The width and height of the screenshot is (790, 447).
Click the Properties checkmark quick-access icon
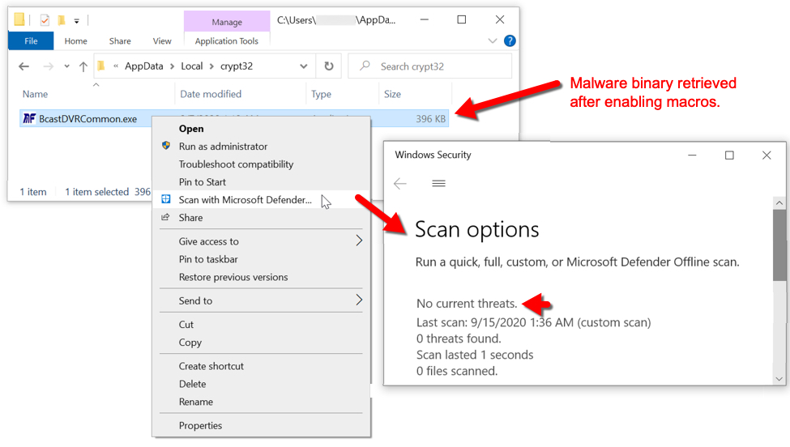pyautogui.click(x=45, y=20)
